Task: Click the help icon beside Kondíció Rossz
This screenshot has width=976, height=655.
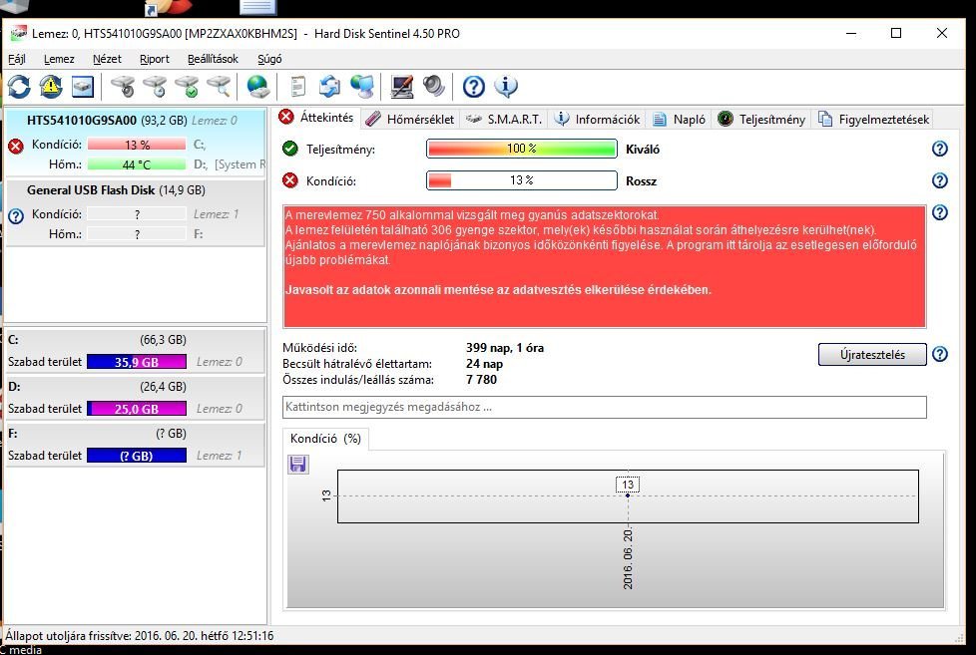Action: [940, 180]
